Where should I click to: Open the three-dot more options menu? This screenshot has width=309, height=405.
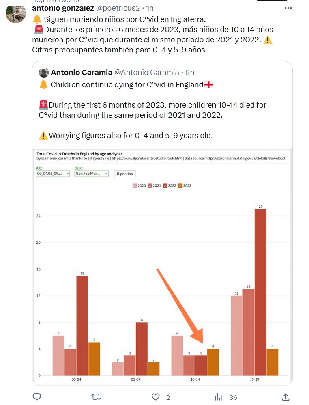(x=288, y=8)
